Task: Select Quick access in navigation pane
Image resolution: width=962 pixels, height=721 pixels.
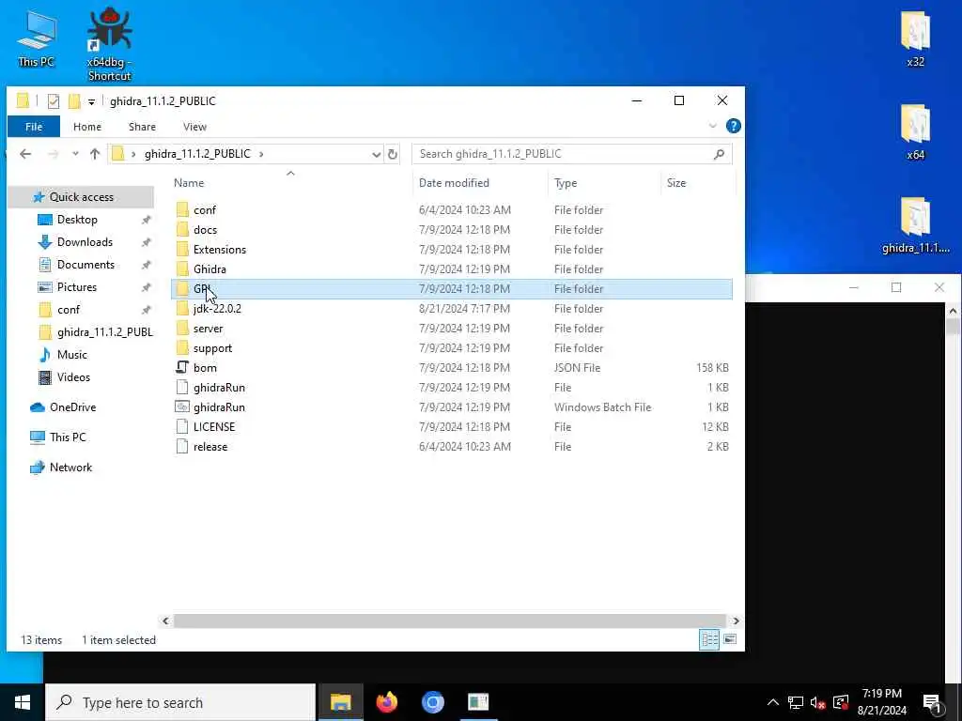Action: click(82, 197)
